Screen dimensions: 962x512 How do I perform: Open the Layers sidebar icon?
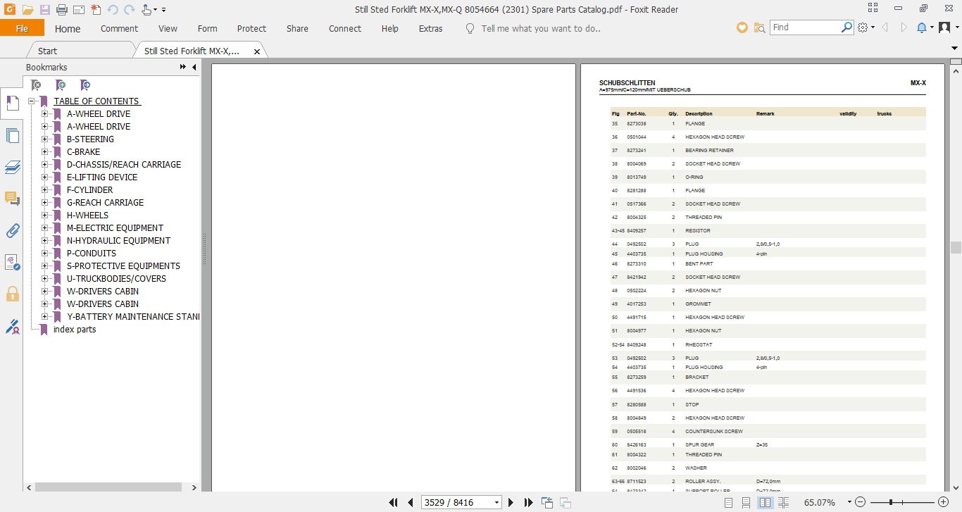[x=12, y=167]
